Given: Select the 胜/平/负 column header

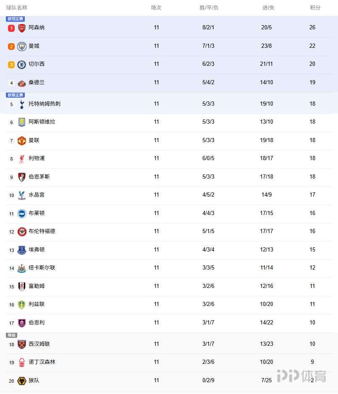Looking at the screenshot, I should pyautogui.click(x=209, y=8).
